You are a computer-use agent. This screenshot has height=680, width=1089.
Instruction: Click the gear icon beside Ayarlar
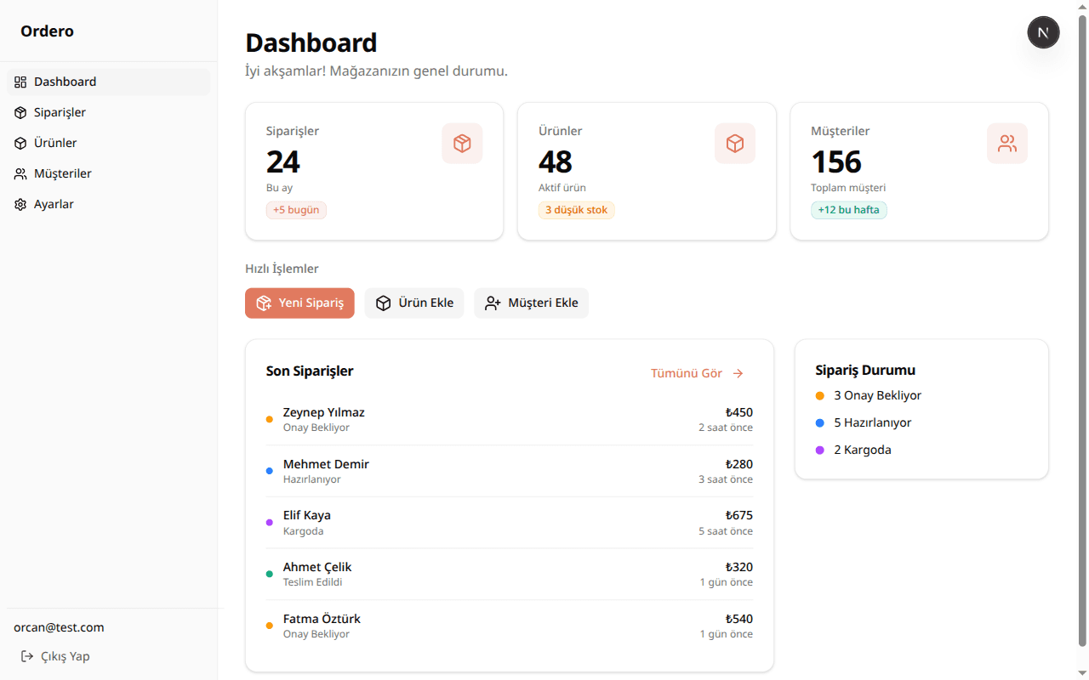20,205
